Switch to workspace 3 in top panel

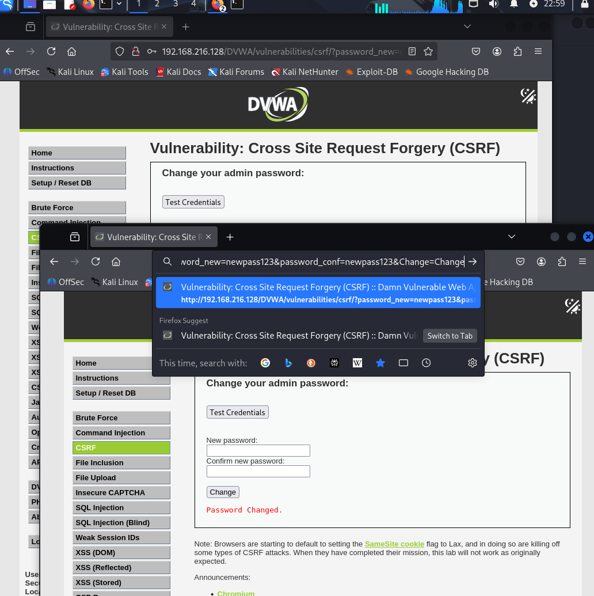pos(175,4)
